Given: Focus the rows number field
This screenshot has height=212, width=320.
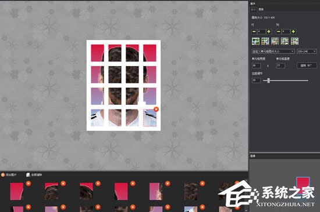Looking at the screenshot, I should coord(261,31).
